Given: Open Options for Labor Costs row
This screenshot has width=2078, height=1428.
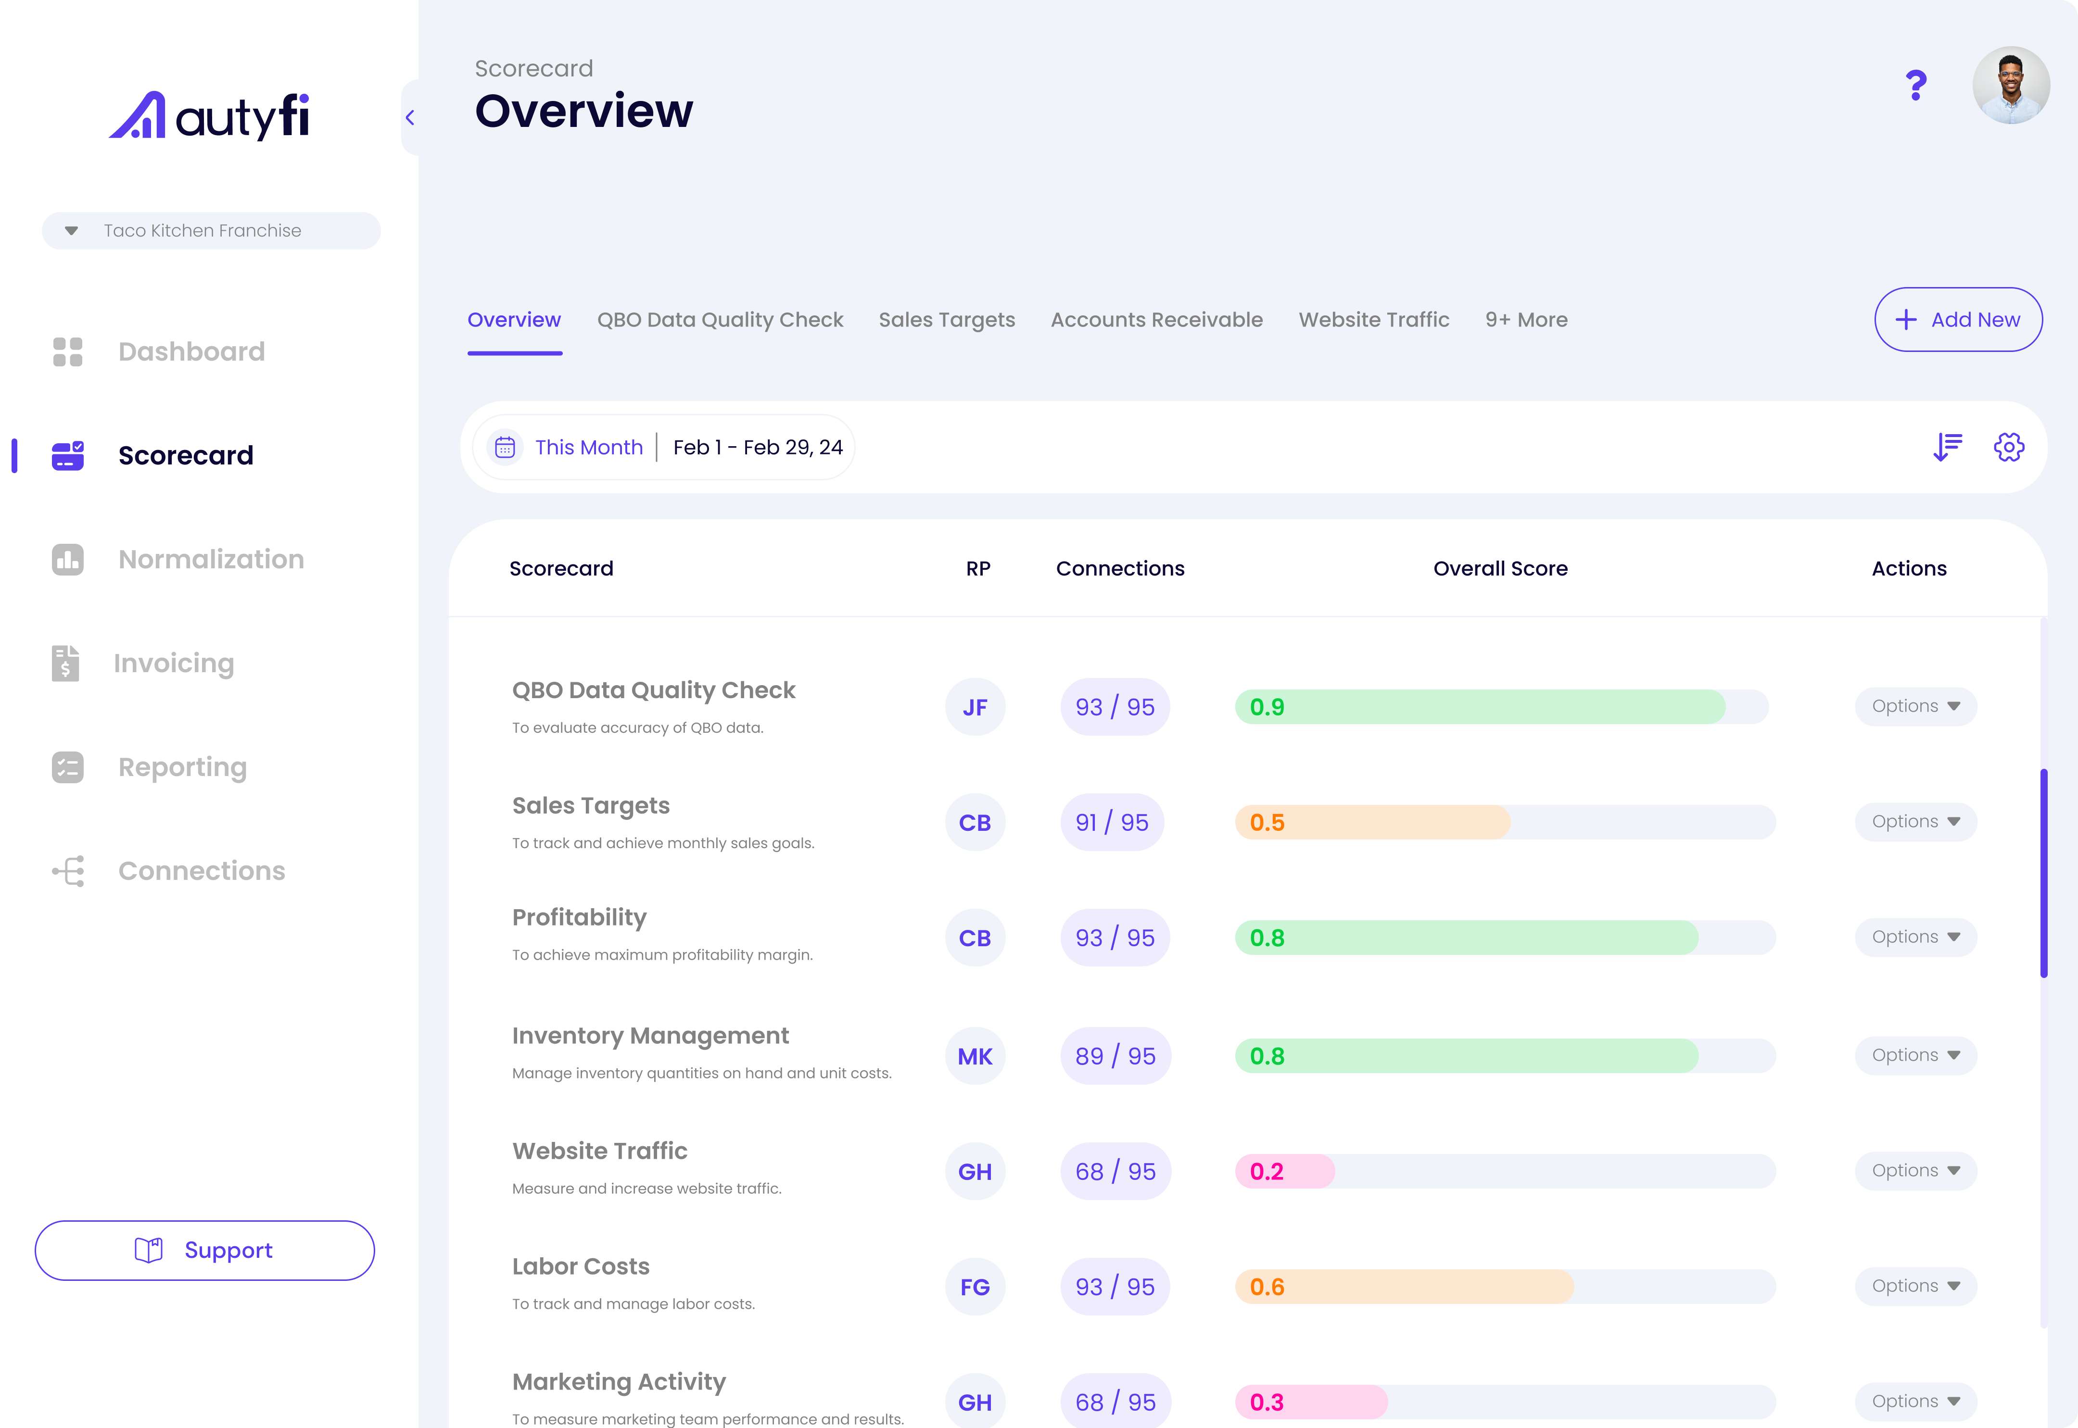Looking at the screenshot, I should [1916, 1286].
